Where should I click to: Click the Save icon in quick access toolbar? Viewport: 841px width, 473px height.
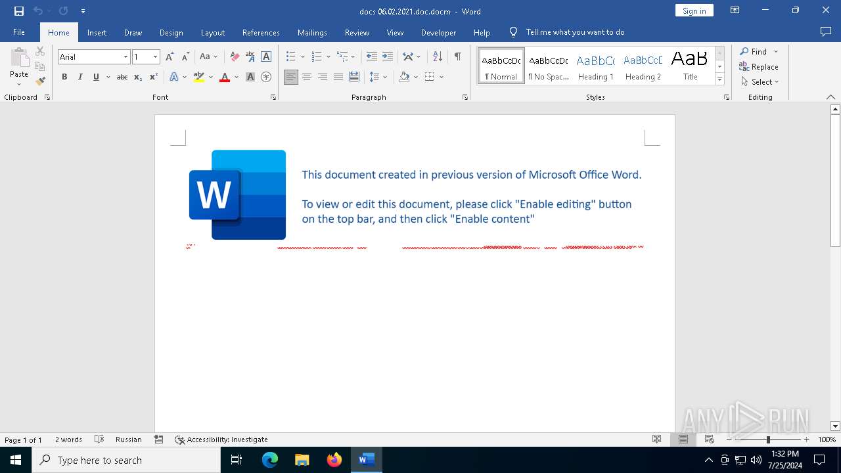(x=19, y=11)
